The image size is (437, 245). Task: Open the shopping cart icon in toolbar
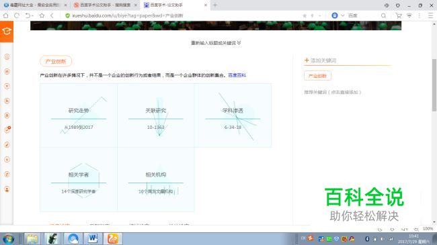pos(399,16)
